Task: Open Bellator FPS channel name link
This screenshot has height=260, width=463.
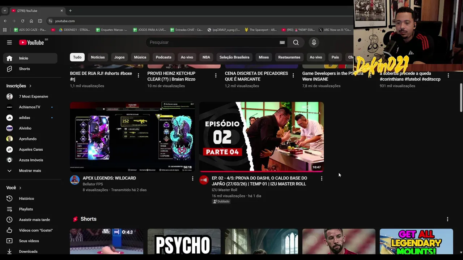Action: (x=93, y=184)
